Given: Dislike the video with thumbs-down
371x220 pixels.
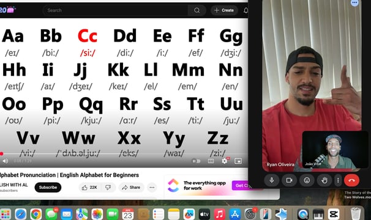Looking at the screenshot, I should tap(108, 188).
